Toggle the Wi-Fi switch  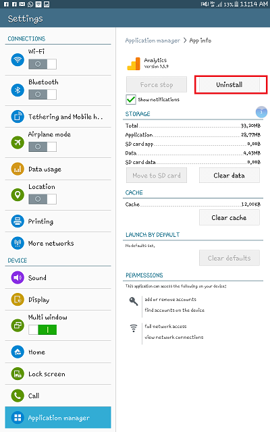(43, 64)
